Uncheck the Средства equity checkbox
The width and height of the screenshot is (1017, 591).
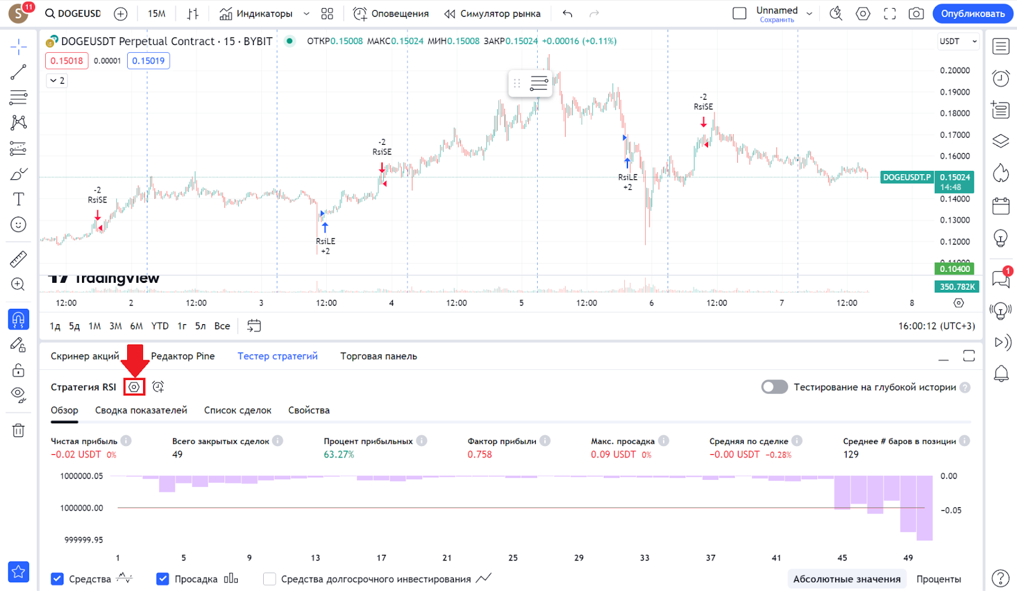coord(57,579)
